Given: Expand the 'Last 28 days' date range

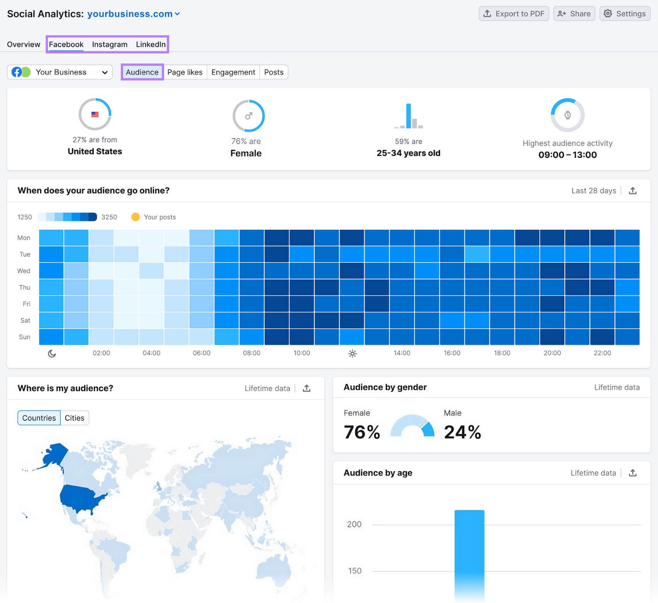Looking at the screenshot, I should click(593, 190).
